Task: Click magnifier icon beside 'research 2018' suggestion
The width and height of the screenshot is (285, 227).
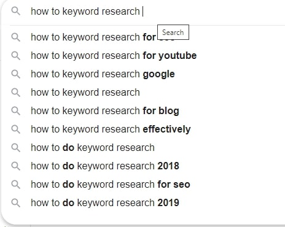Action: coord(15,166)
